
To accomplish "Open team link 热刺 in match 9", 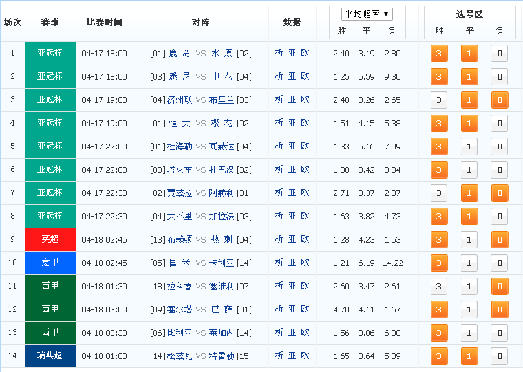I will click(x=222, y=240).
